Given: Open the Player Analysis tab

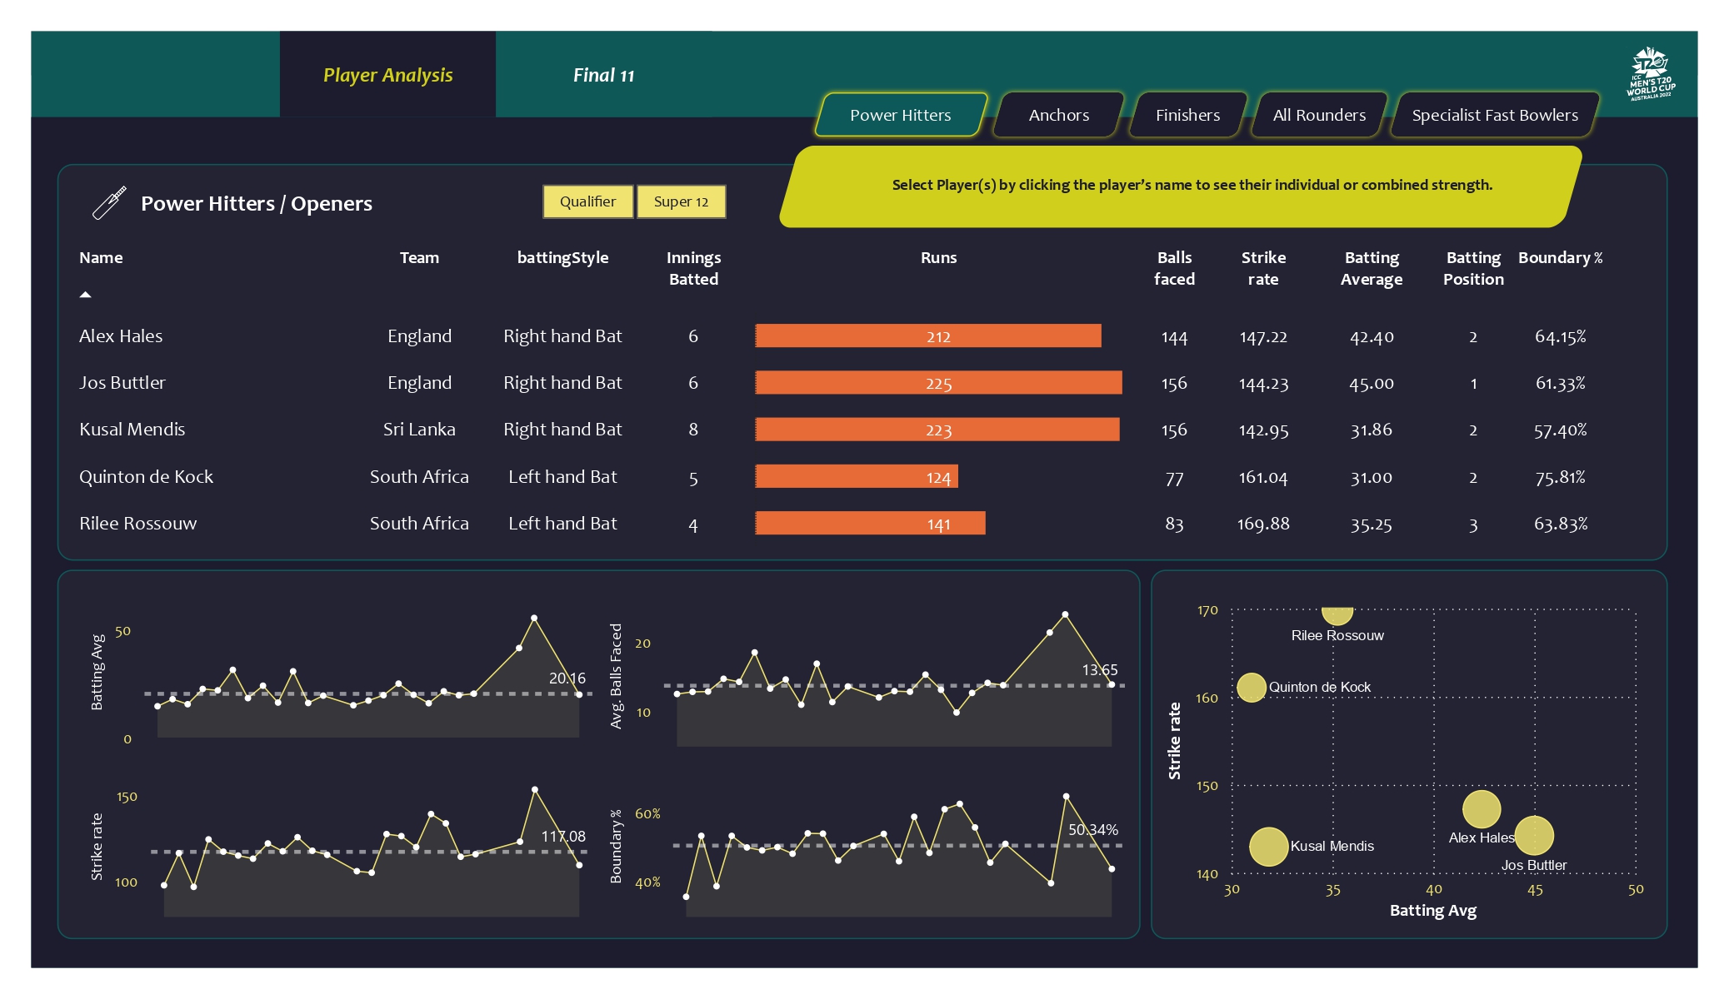Looking at the screenshot, I should 387,75.
